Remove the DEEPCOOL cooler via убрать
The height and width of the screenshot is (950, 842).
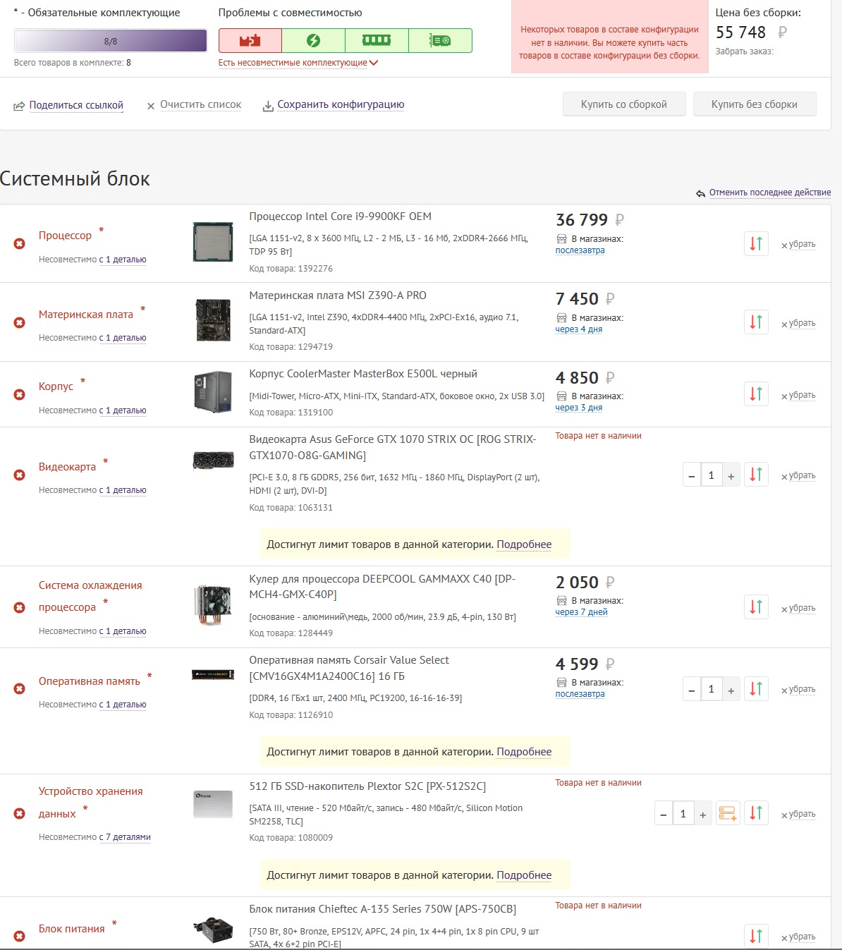[801, 608]
